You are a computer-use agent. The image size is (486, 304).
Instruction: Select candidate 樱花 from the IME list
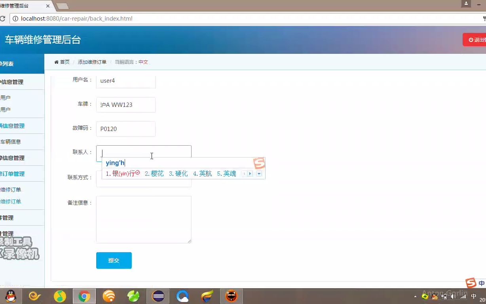[x=157, y=173]
